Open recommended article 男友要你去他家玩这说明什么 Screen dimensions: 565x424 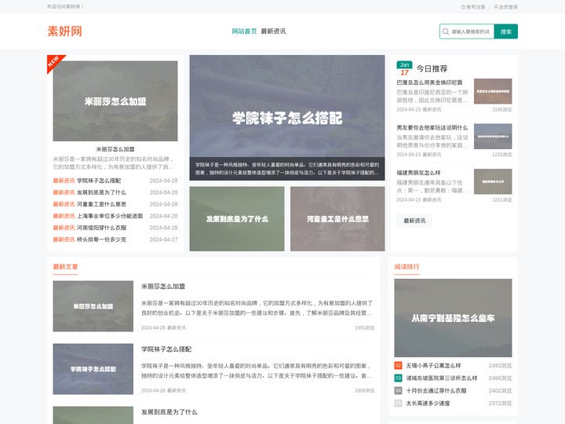tap(432, 128)
